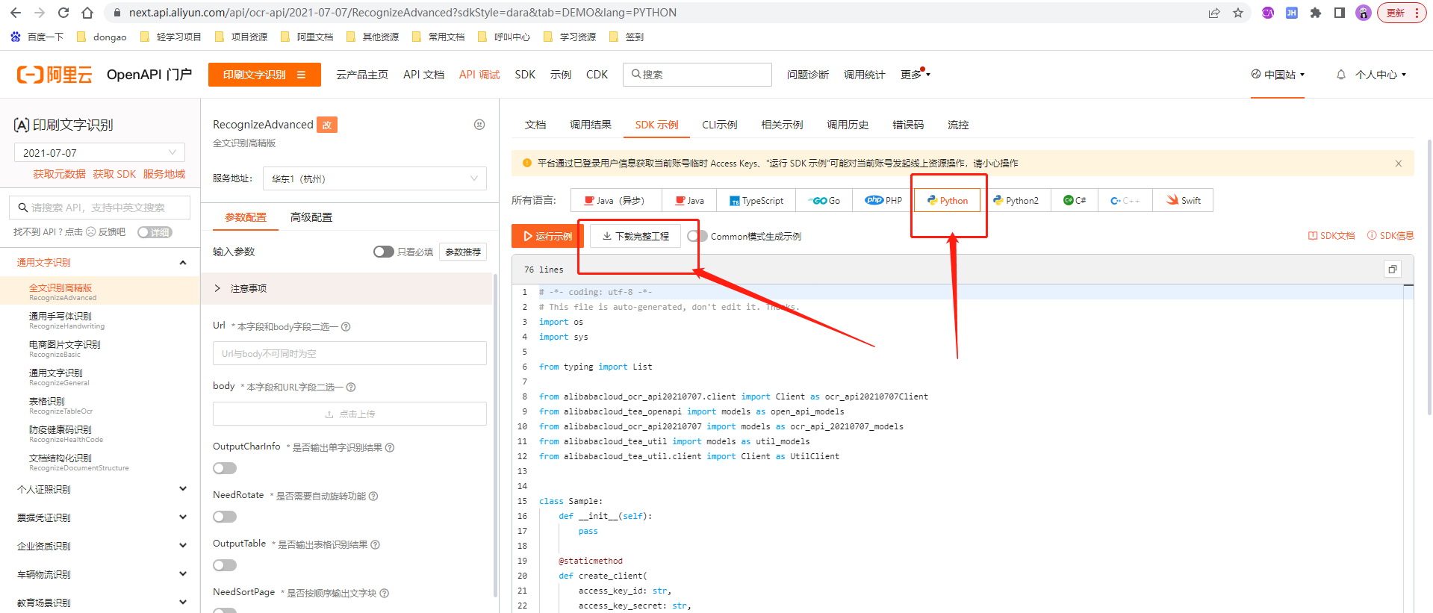The height and width of the screenshot is (613, 1433).
Task: Click the help icon next to Url field
Action: pyautogui.click(x=346, y=326)
